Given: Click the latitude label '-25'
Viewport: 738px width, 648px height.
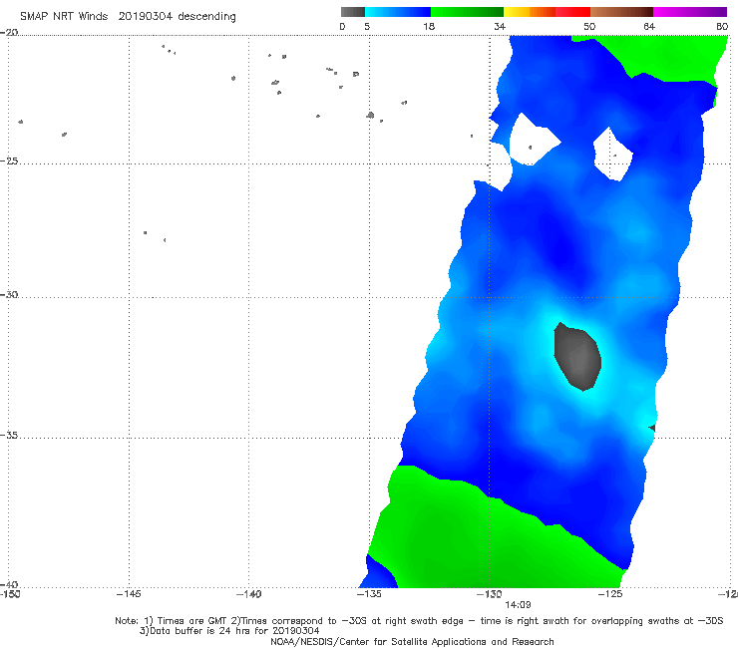Looking at the screenshot, I should point(9,162).
